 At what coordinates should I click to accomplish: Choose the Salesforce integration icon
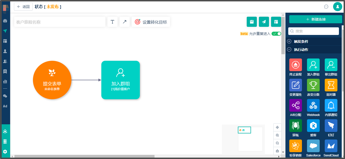[313, 146]
